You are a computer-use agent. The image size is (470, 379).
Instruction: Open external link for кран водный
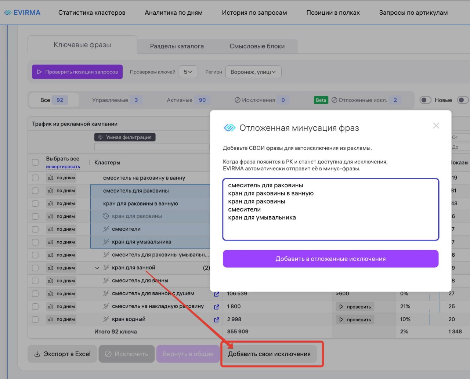[216, 320]
